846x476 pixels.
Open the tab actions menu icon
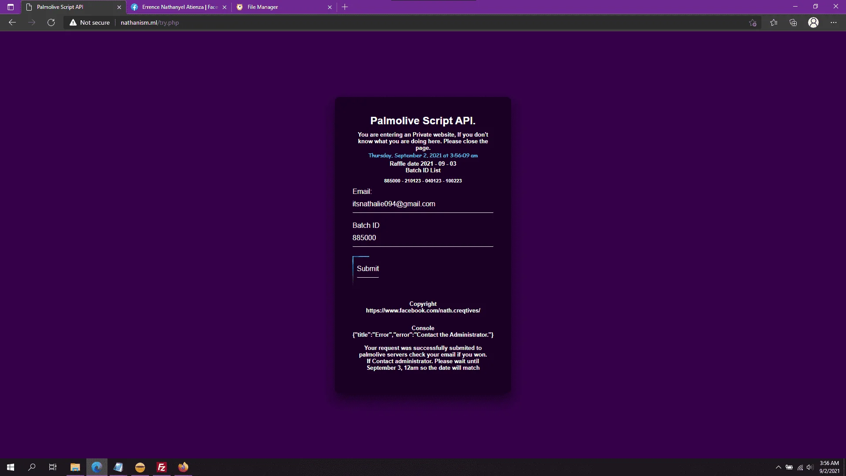[x=11, y=7]
